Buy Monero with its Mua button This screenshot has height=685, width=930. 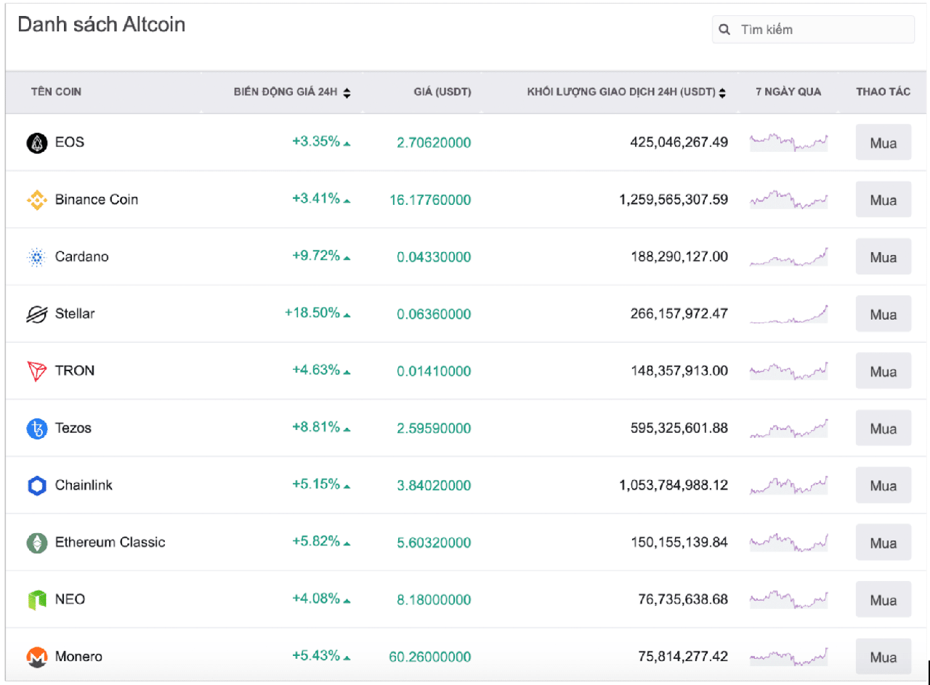pos(883,657)
